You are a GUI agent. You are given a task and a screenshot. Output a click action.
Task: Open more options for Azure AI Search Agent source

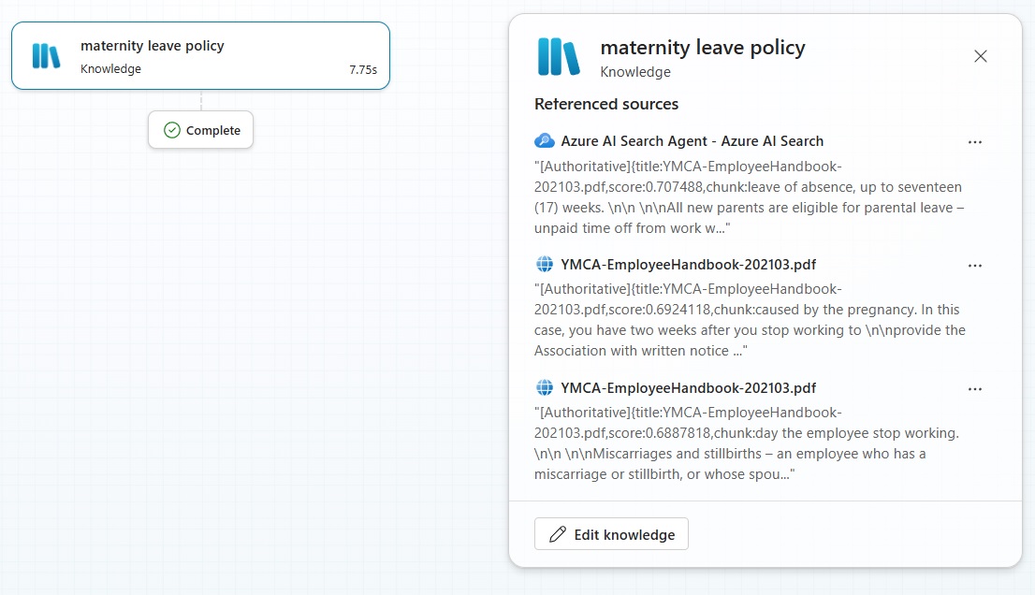(974, 142)
